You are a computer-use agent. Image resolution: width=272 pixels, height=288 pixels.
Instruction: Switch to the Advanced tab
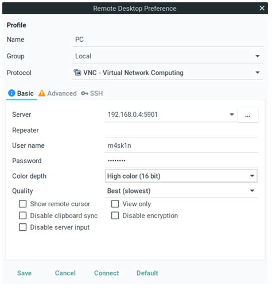click(57, 93)
